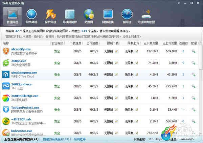The image size is (203, 143).
Task: Edit download limit for 360MobileMgr.exe
Action: (116, 98)
